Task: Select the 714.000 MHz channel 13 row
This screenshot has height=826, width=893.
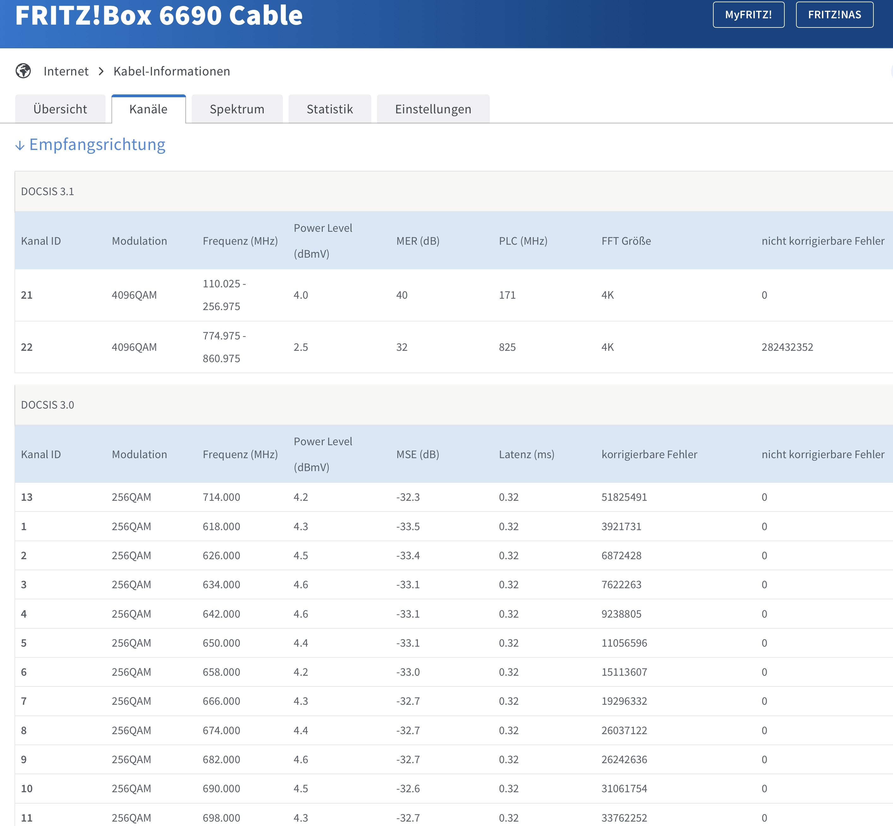Action: click(x=221, y=497)
